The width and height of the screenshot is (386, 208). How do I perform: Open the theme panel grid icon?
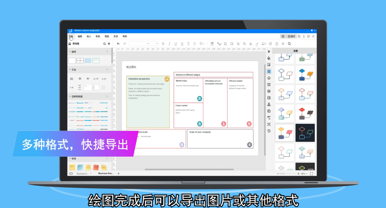[269, 72]
